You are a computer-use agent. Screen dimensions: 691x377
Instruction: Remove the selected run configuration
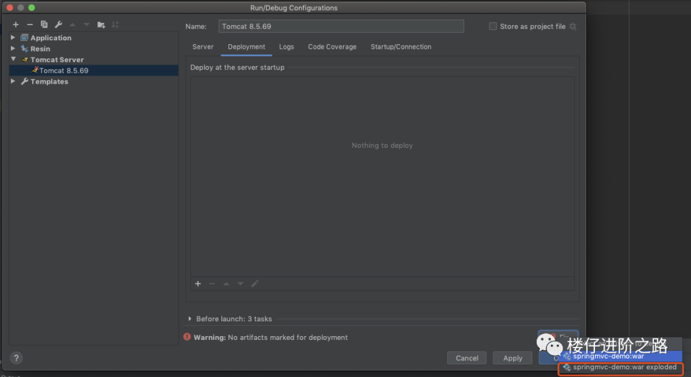pyautogui.click(x=29, y=25)
